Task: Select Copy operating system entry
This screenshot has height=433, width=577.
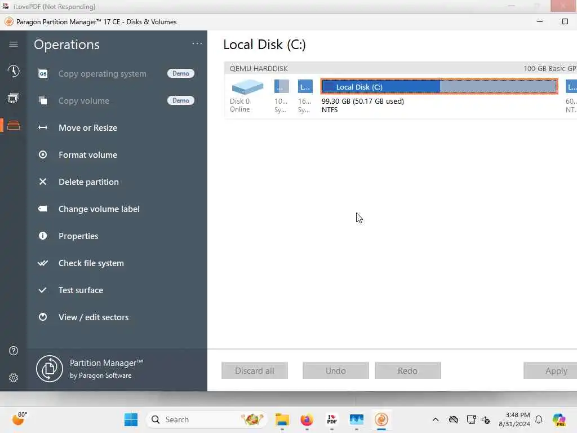Action: click(103, 74)
